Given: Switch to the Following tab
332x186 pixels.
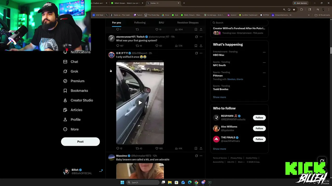Looking at the screenshot, I should click(x=140, y=22).
